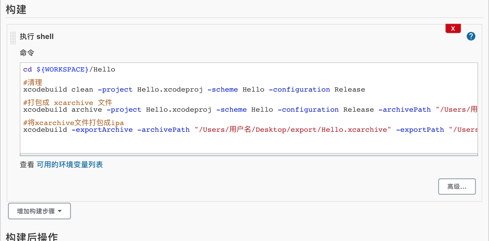The height and width of the screenshot is (241, 489).
Task: Click the #打包成 xcarchive 文件 comment
Action: click(68, 103)
